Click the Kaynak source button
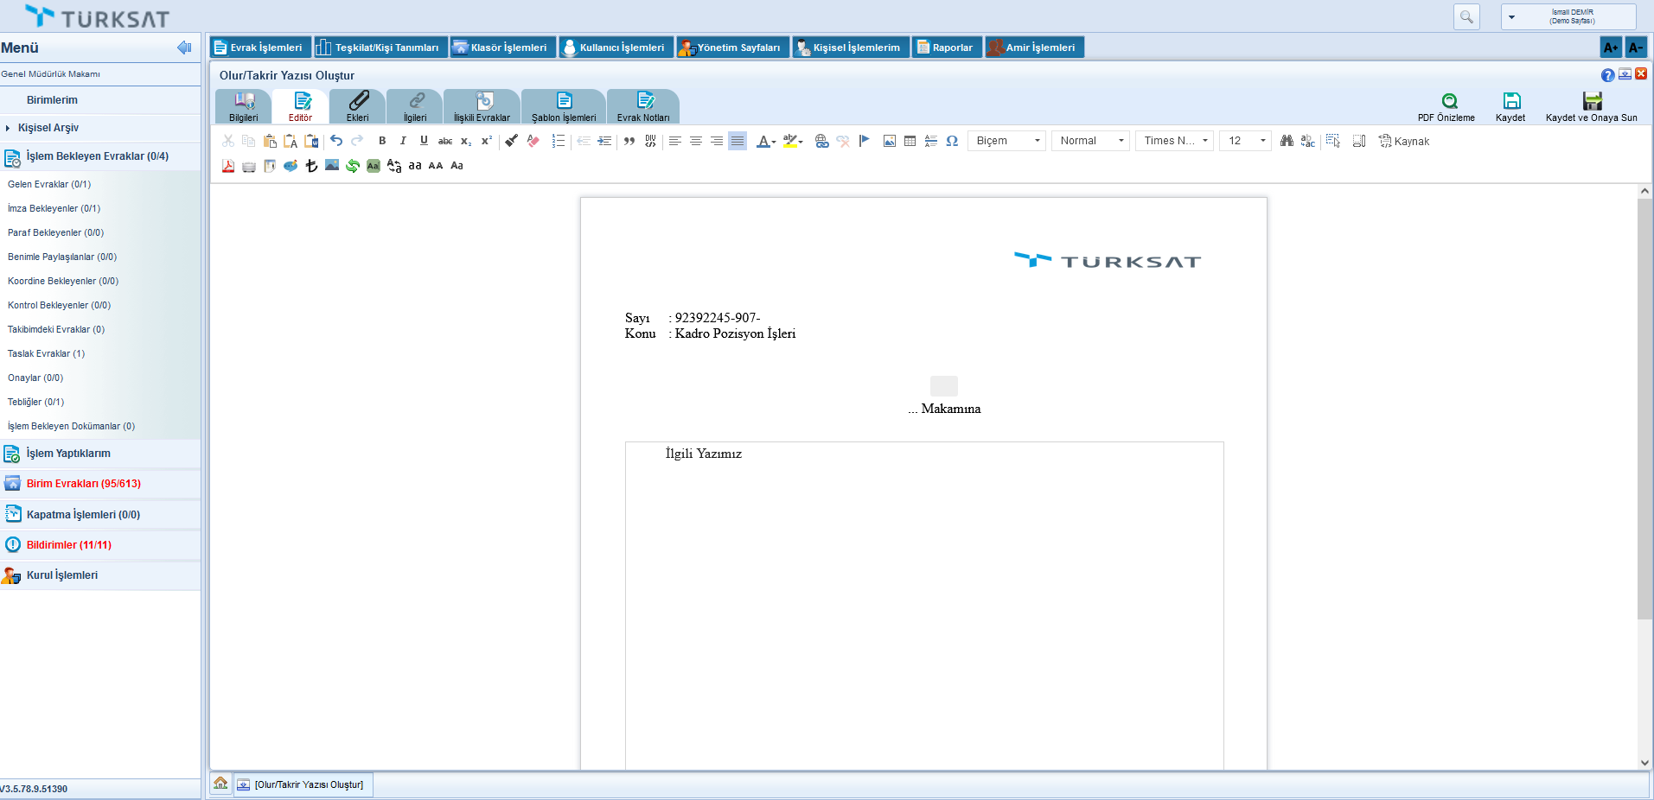Screen dimensions: 1654x800 (1404, 141)
